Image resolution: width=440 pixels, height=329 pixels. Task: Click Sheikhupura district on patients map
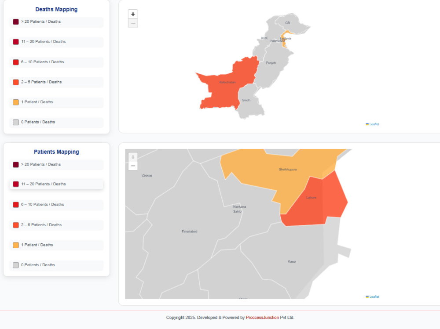pos(288,169)
